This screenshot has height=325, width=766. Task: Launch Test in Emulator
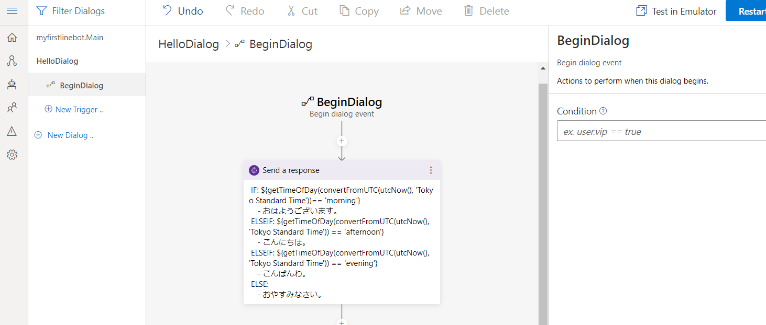(676, 11)
